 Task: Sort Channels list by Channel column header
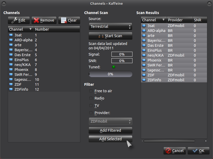click(x=21, y=29)
